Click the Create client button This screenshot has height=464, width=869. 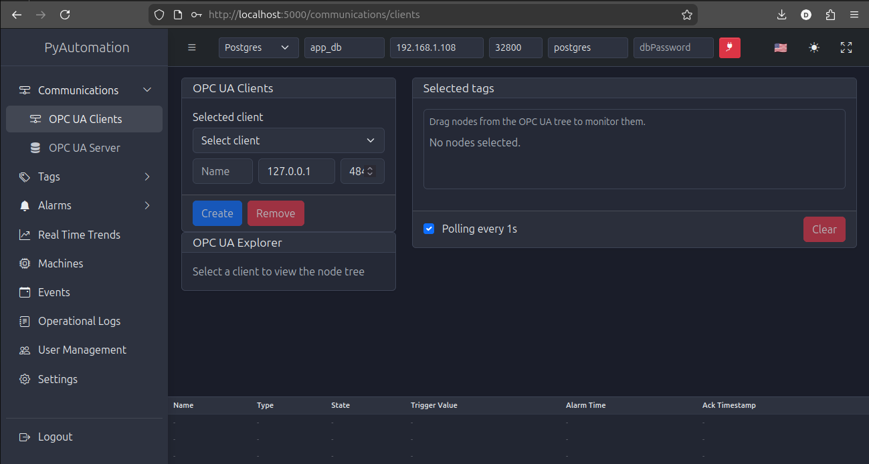tap(217, 213)
